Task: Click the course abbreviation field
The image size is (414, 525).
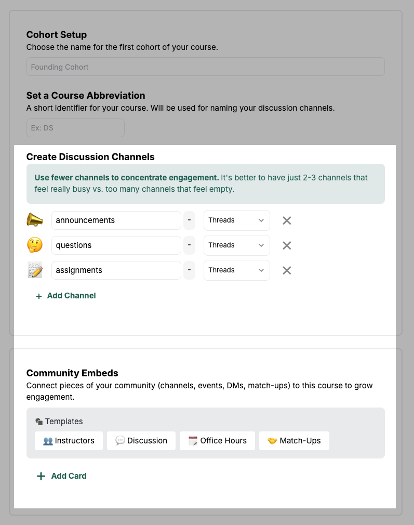Action: pos(76,127)
